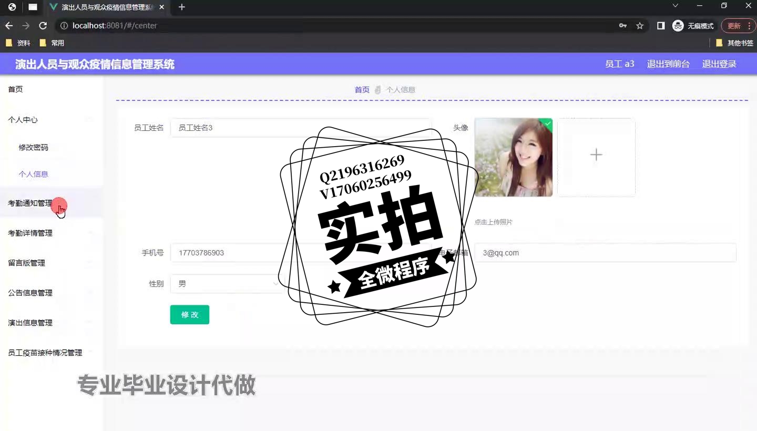Click 员工 a3 user label

[x=620, y=64]
